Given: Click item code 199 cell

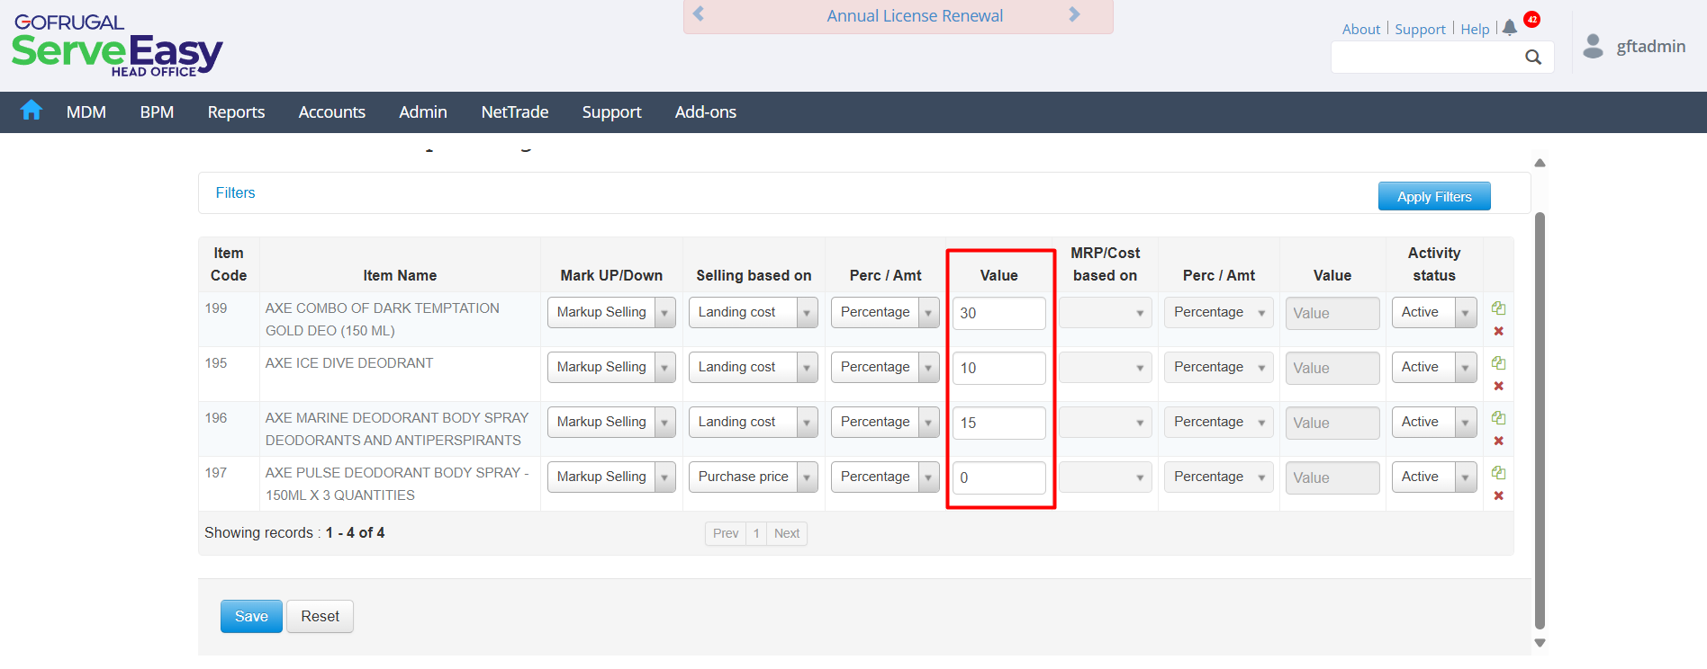Looking at the screenshot, I should tap(216, 308).
